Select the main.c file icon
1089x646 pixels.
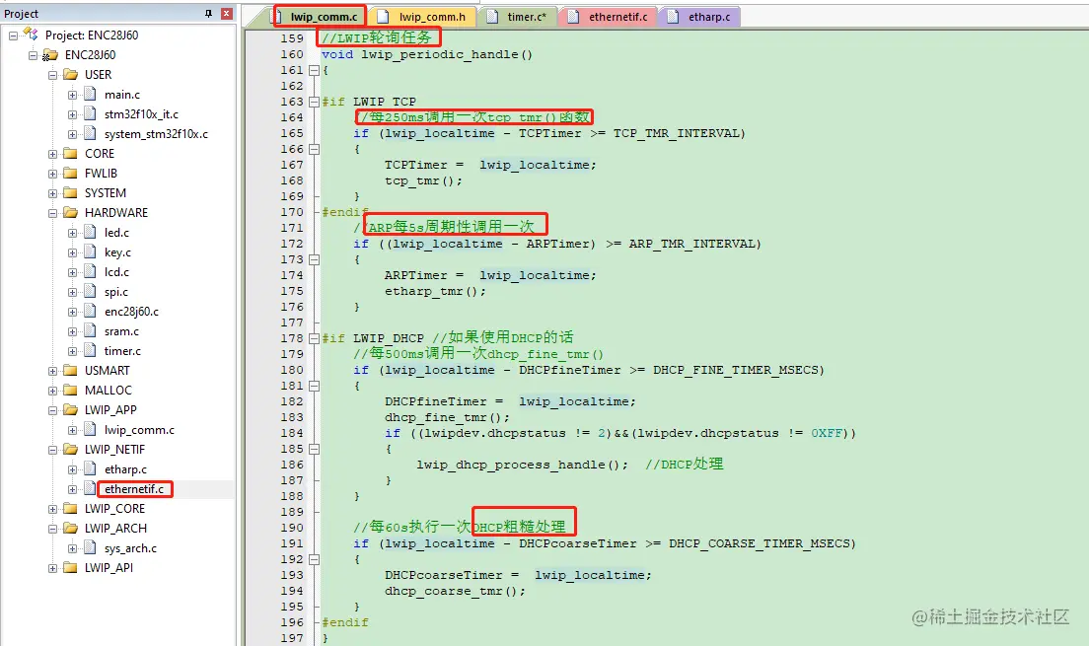tap(91, 94)
